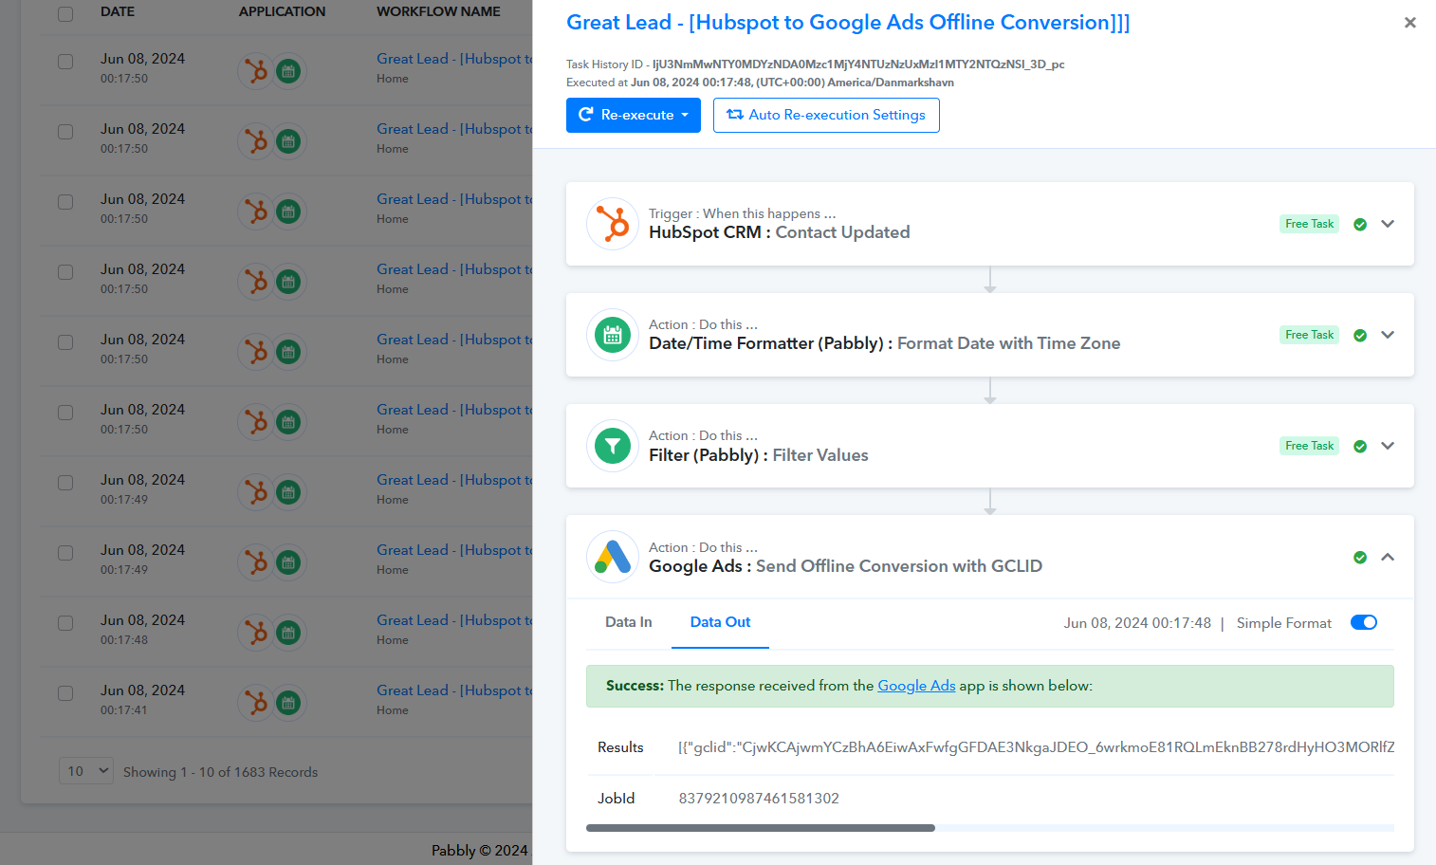Click 'Home' folder text in 00:17:48 row
The width and height of the screenshot is (1436, 865).
393,640
